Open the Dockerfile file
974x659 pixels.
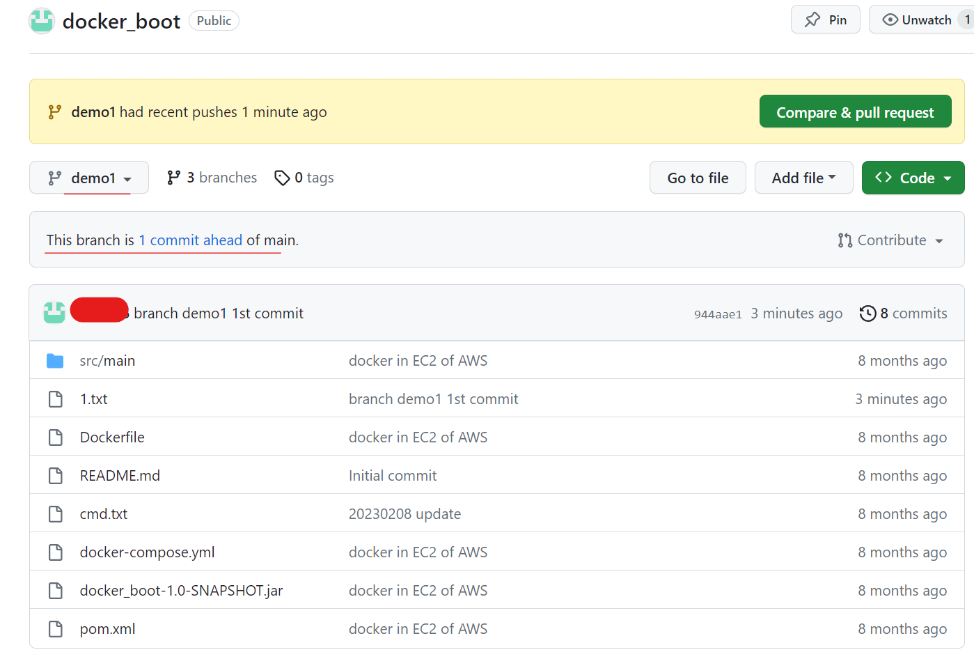click(112, 437)
